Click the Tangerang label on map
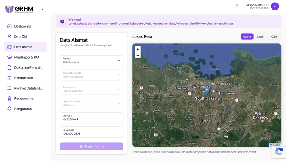 coord(182,88)
